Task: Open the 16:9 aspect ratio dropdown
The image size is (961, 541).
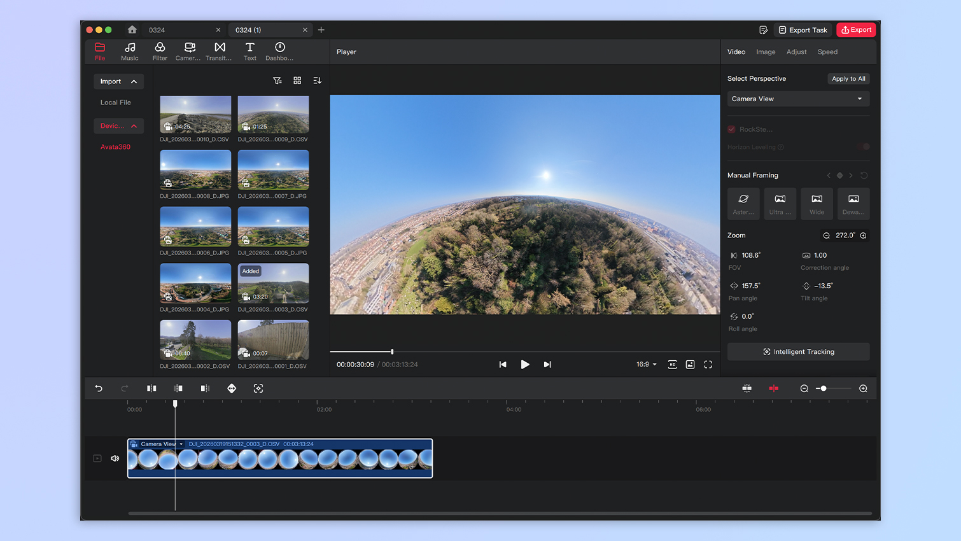Action: (645, 364)
